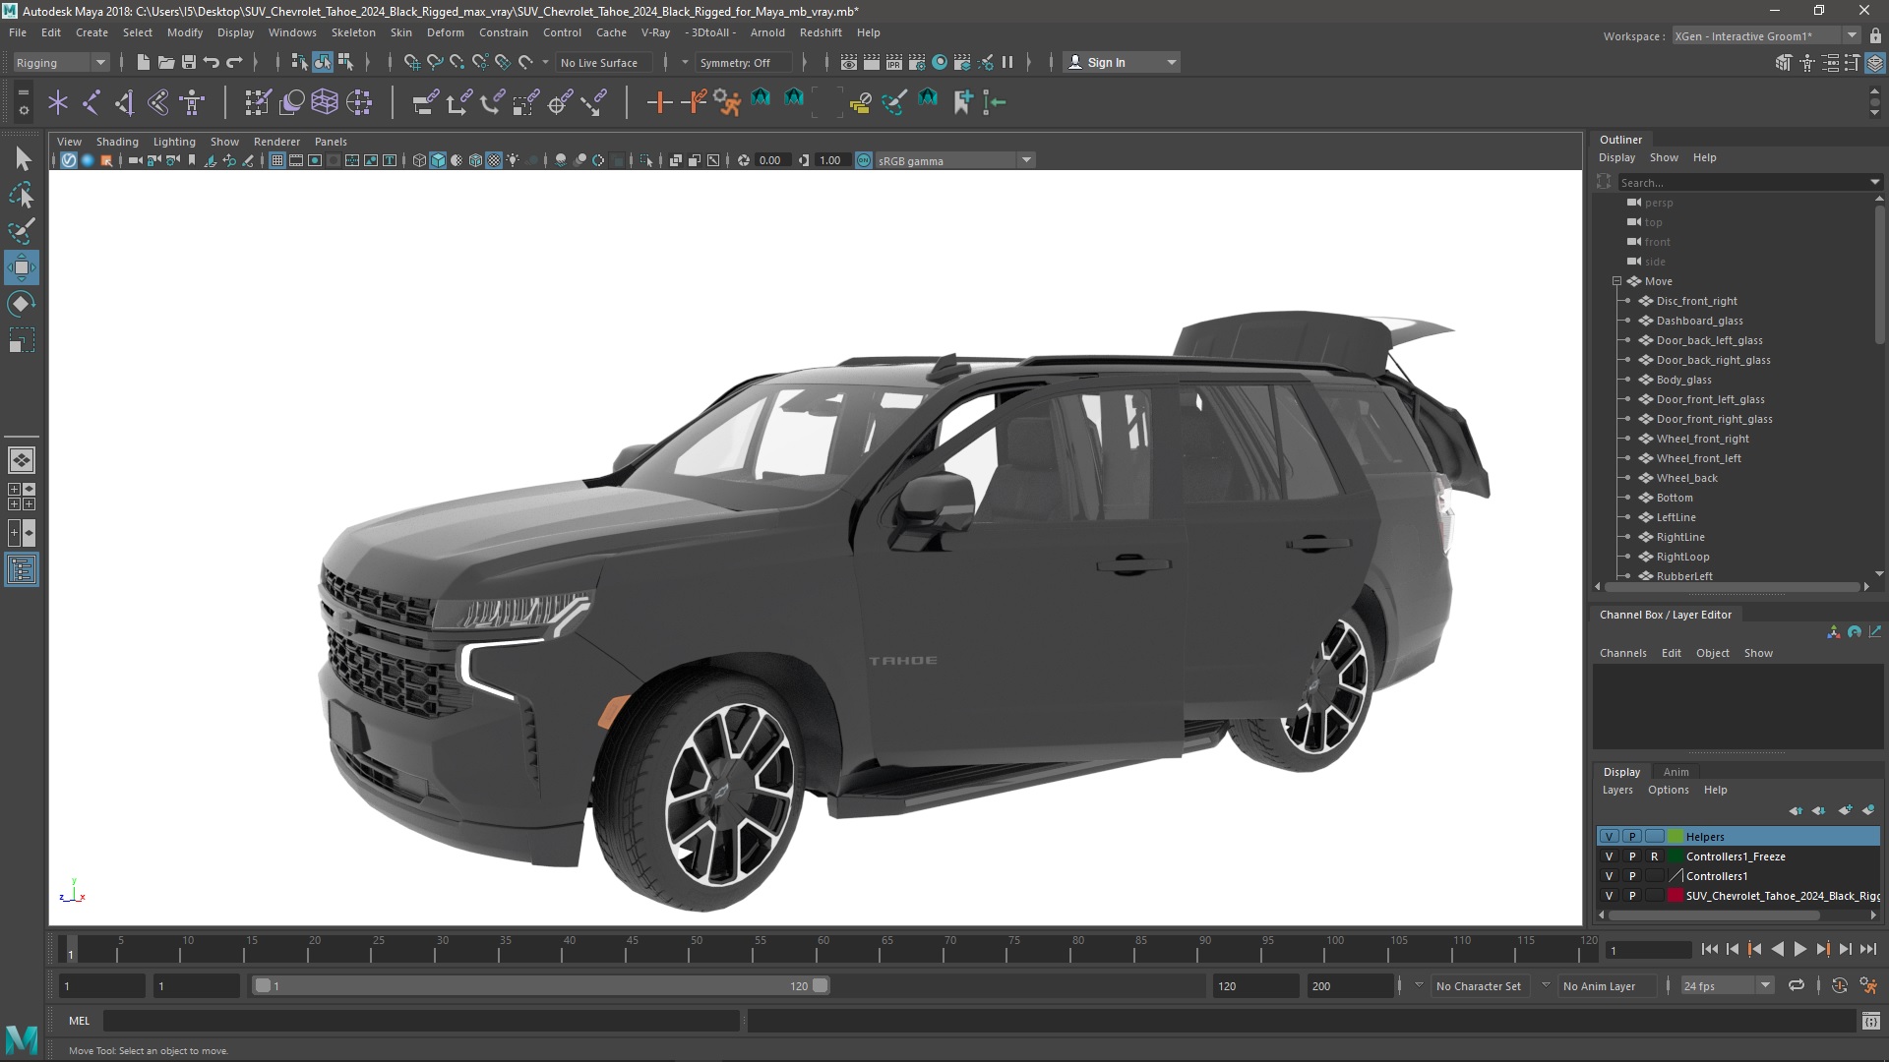Click the MEL script language label
Viewport: 1889px width, 1062px height.
(79, 1021)
